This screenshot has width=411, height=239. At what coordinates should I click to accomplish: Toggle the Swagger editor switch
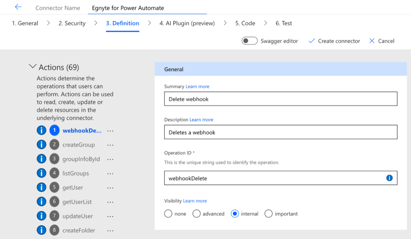click(250, 41)
